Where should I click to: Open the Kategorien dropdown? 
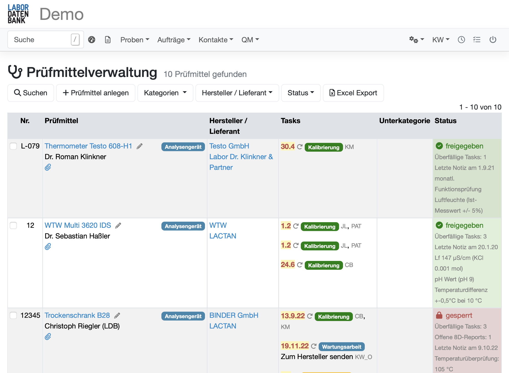pos(165,93)
